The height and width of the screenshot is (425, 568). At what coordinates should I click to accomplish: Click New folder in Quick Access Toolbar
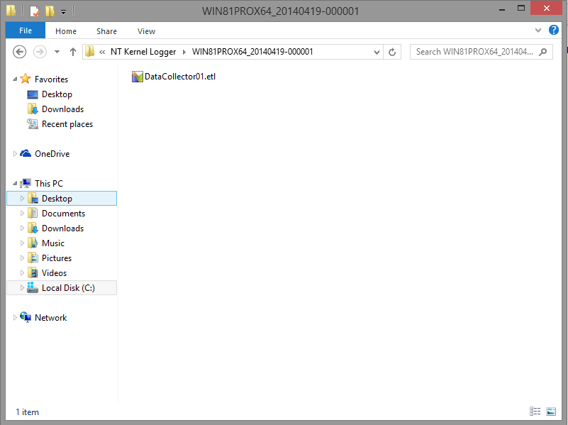click(50, 11)
